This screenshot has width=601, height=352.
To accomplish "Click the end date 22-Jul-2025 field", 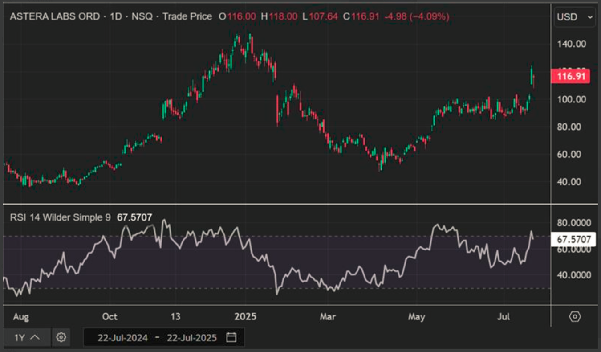I will (x=191, y=337).
